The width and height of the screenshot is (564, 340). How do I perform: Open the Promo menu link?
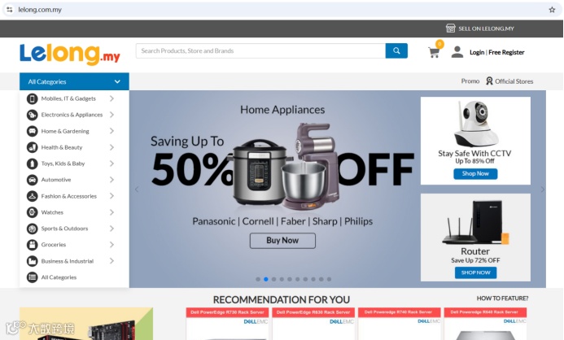click(x=470, y=81)
